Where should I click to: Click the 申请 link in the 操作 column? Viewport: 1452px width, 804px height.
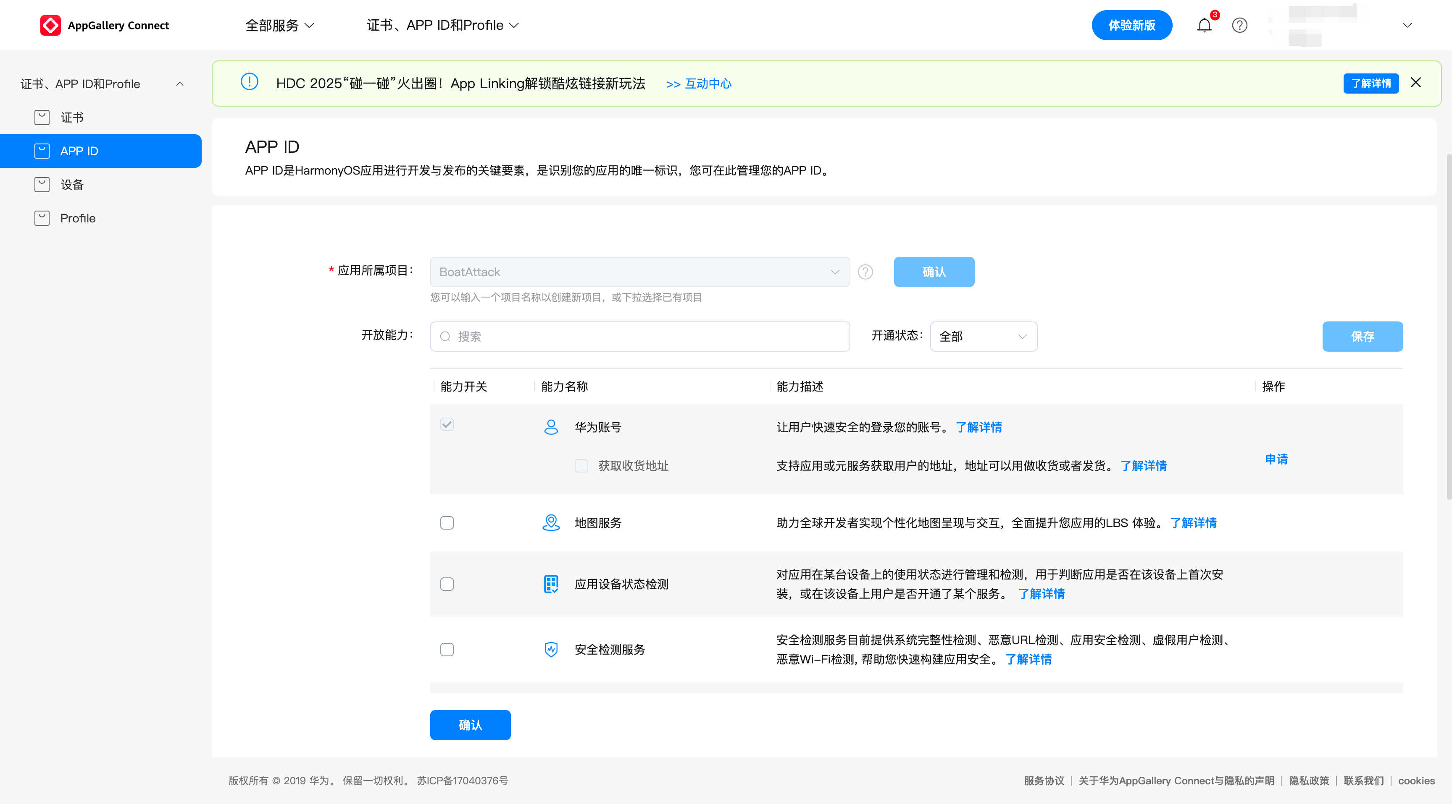(1276, 459)
